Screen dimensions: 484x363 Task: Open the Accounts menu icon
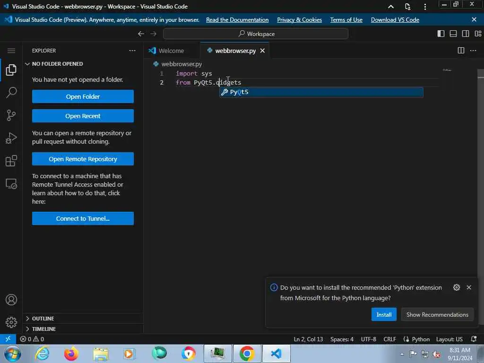click(11, 300)
